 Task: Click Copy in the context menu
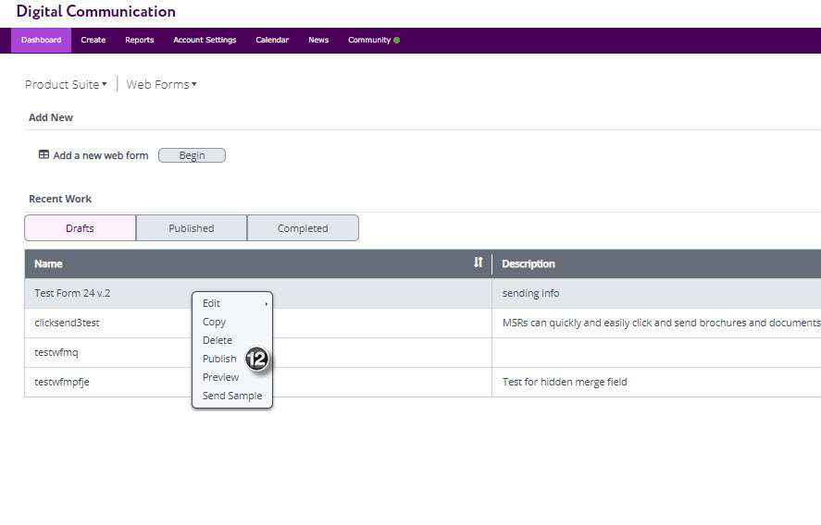point(214,322)
